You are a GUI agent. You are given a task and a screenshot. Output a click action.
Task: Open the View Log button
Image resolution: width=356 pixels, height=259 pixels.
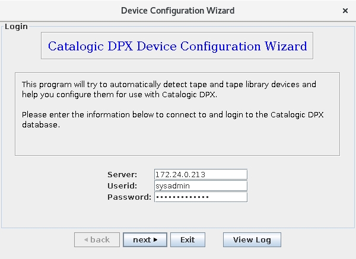(252, 240)
